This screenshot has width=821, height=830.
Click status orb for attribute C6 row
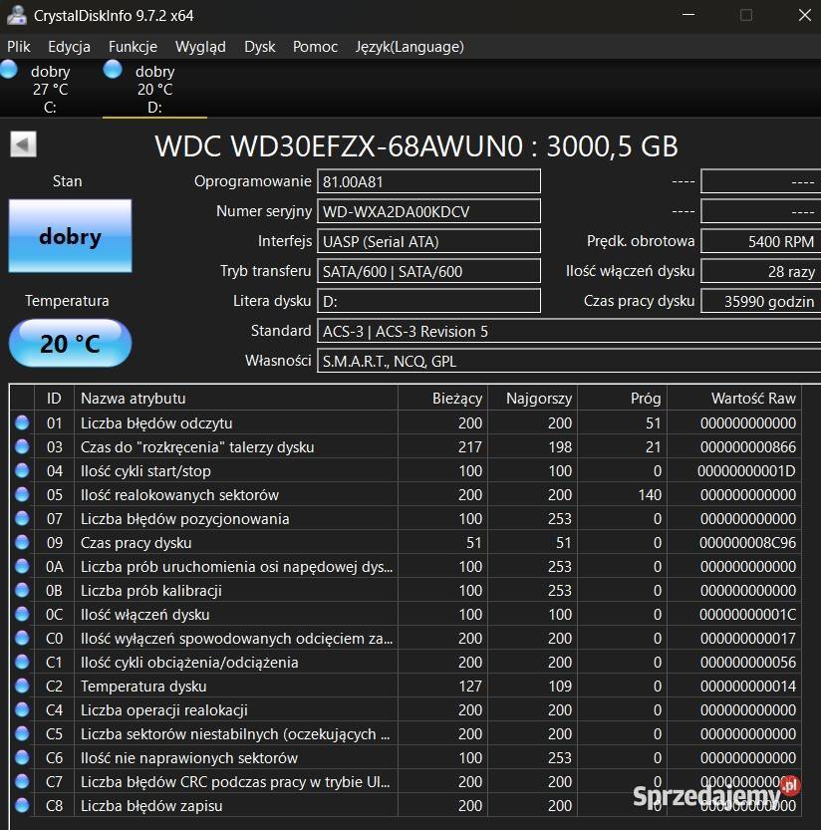click(x=22, y=757)
